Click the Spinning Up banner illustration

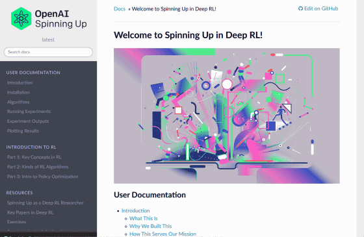(x=227, y=116)
